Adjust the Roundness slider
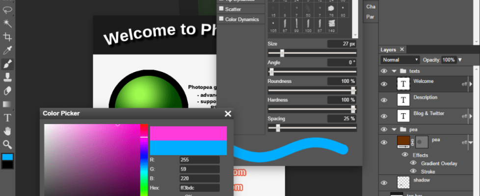Image resolution: width=480 pixels, height=196 pixels. [x=312, y=91]
